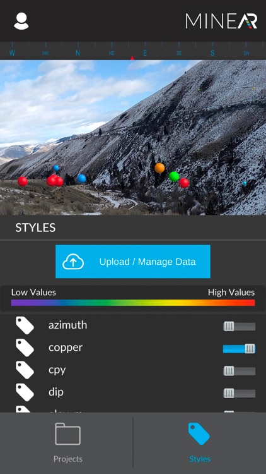Image resolution: width=266 pixels, height=474 pixels.
Task: Select the azimuth style label
Action: [x=68, y=325]
